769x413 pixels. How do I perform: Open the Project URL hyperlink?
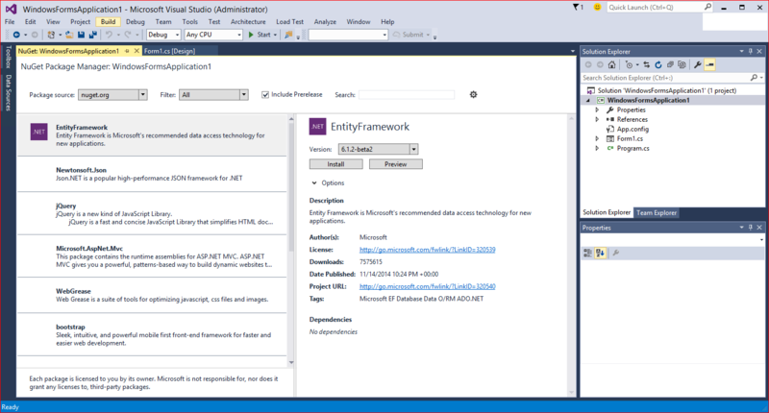(427, 286)
